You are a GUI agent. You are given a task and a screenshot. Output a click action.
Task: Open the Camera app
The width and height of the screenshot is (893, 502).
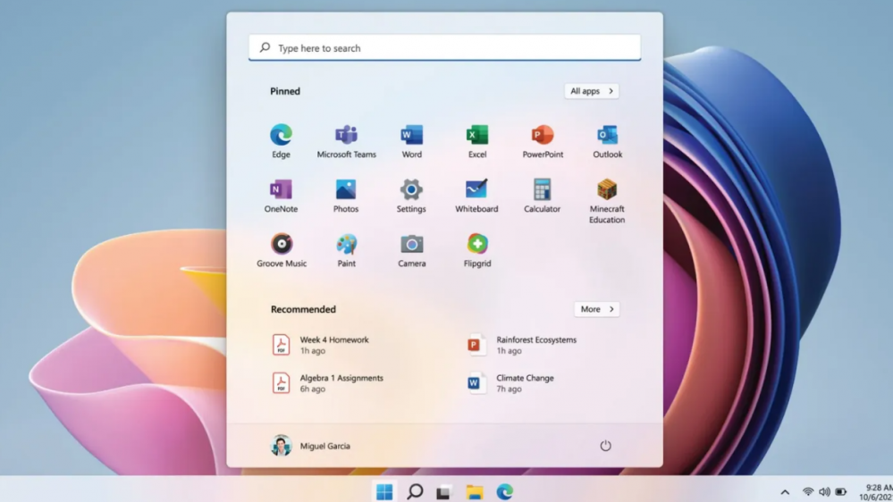(412, 250)
